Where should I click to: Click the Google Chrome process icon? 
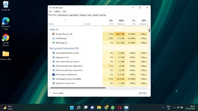53,34
